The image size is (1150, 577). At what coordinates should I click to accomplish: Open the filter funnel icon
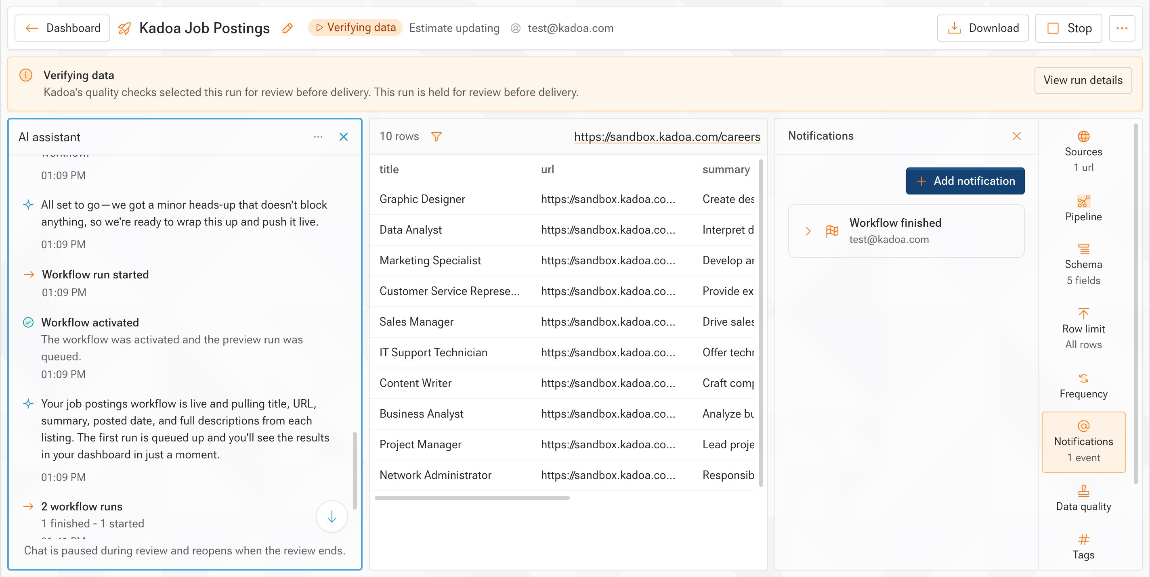(x=436, y=136)
